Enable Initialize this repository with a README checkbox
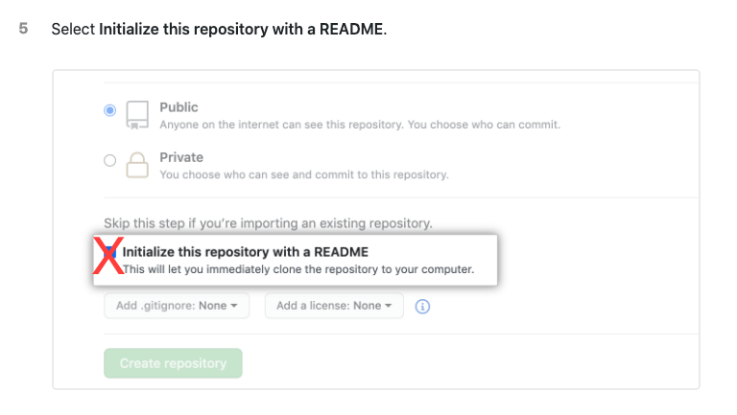The image size is (737, 415). point(111,252)
